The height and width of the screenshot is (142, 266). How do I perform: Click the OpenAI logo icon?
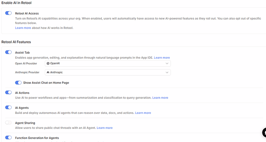click(x=48, y=63)
